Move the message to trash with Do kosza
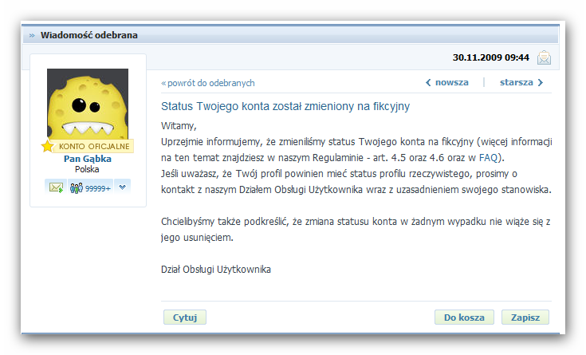Image resolution: width=586 pixels, height=355 pixels. click(464, 318)
